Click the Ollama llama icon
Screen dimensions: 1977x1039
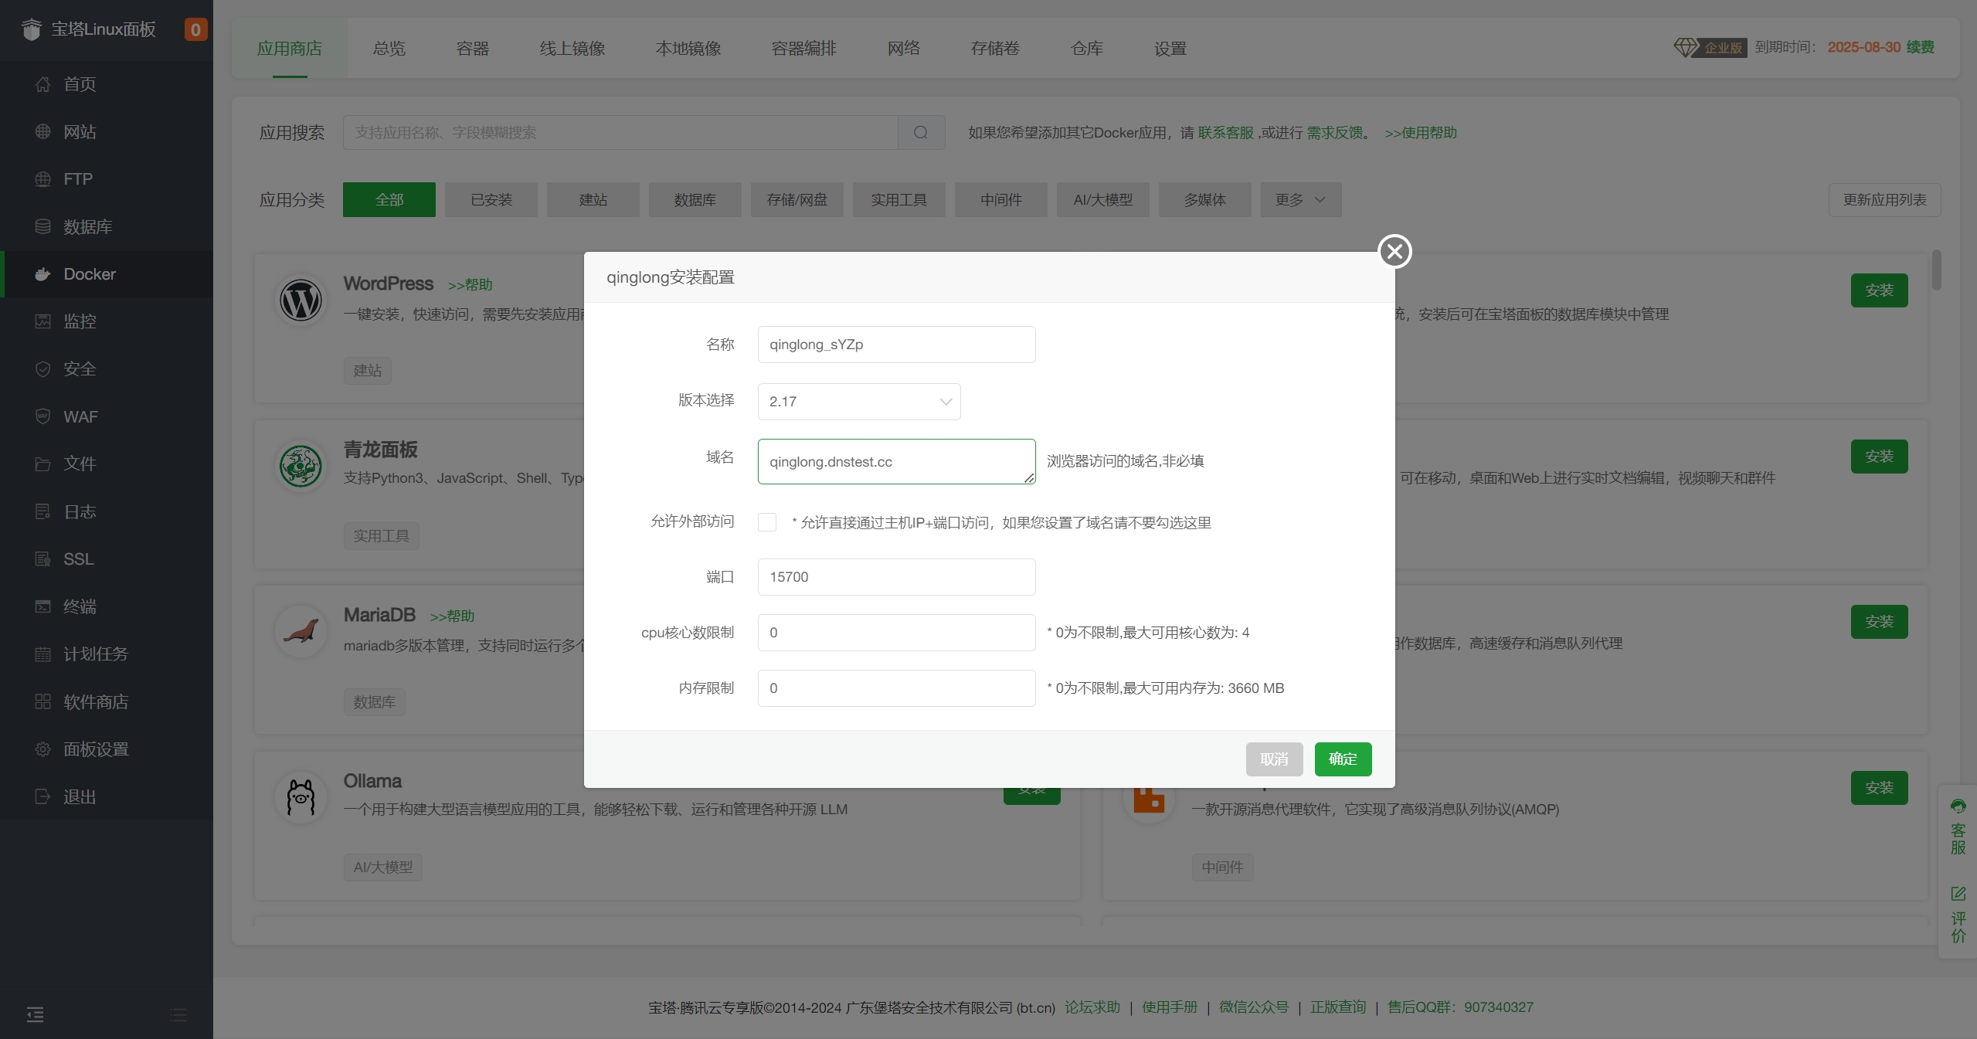tap(301, 797)
